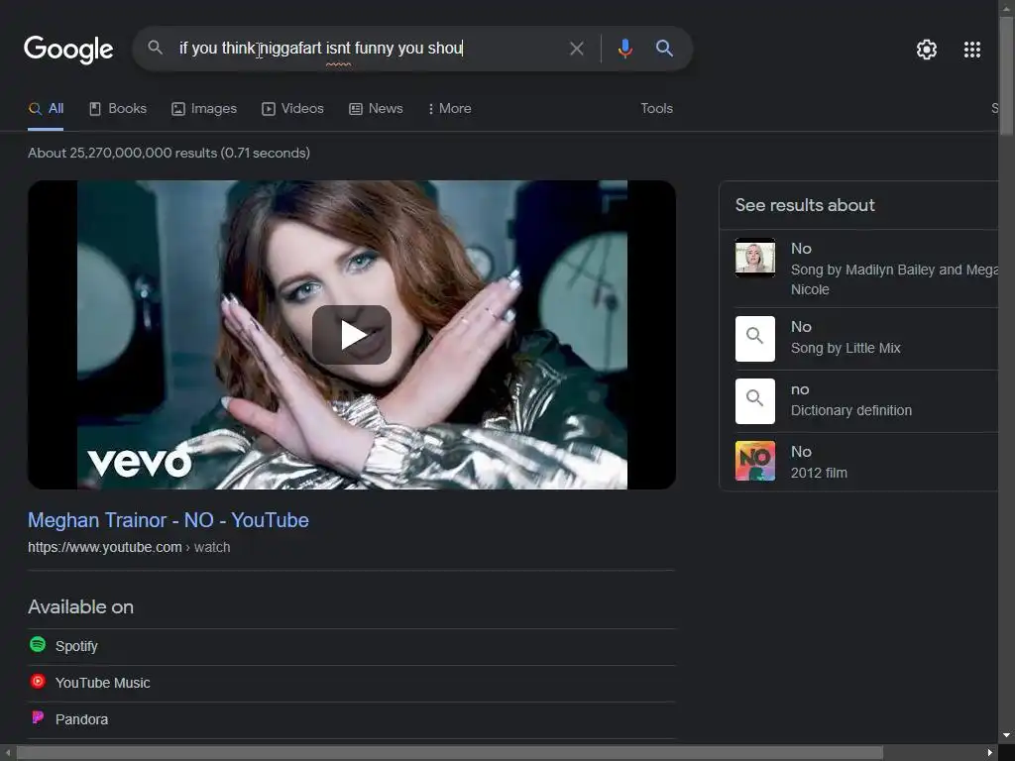Click the red YouTube Music icon
Screen dimensions: 1015x761
pos(38,682)
